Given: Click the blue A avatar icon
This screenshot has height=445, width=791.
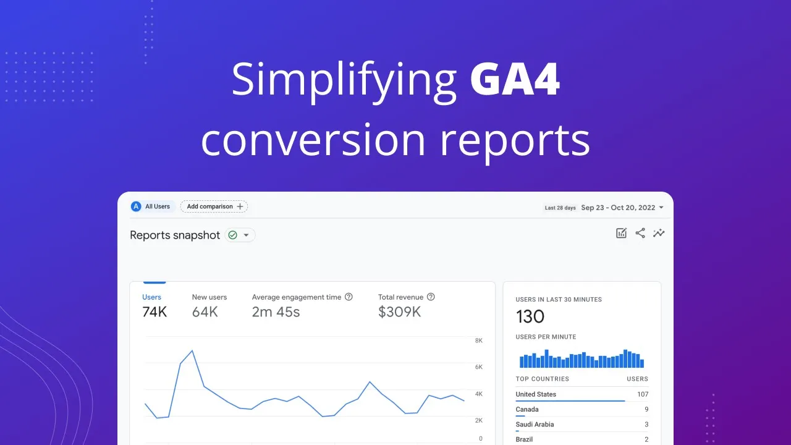Looking at the screenshot, I should [x=136, y=206].
